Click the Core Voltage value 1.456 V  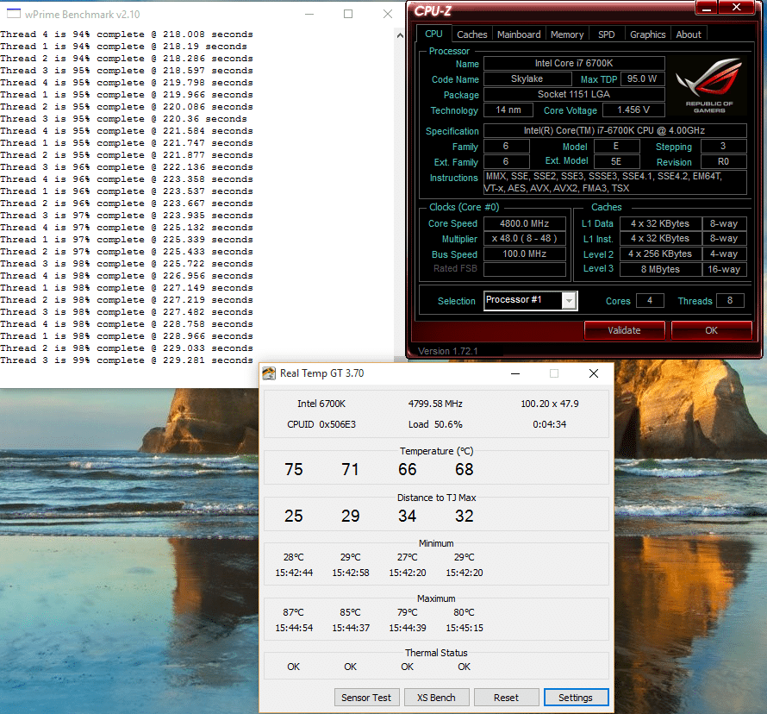pyautogui.click(x=633, y=110)
